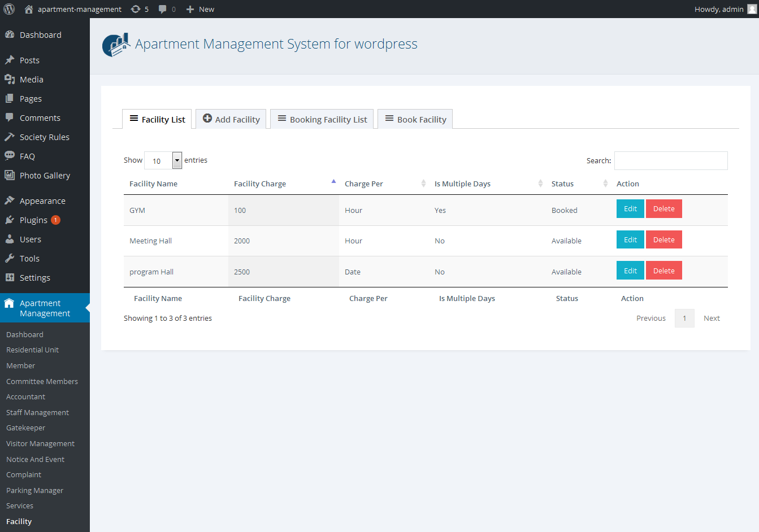
Task: Click the list icon on Booking Facility List tab
Action: [x=282, y=119]
